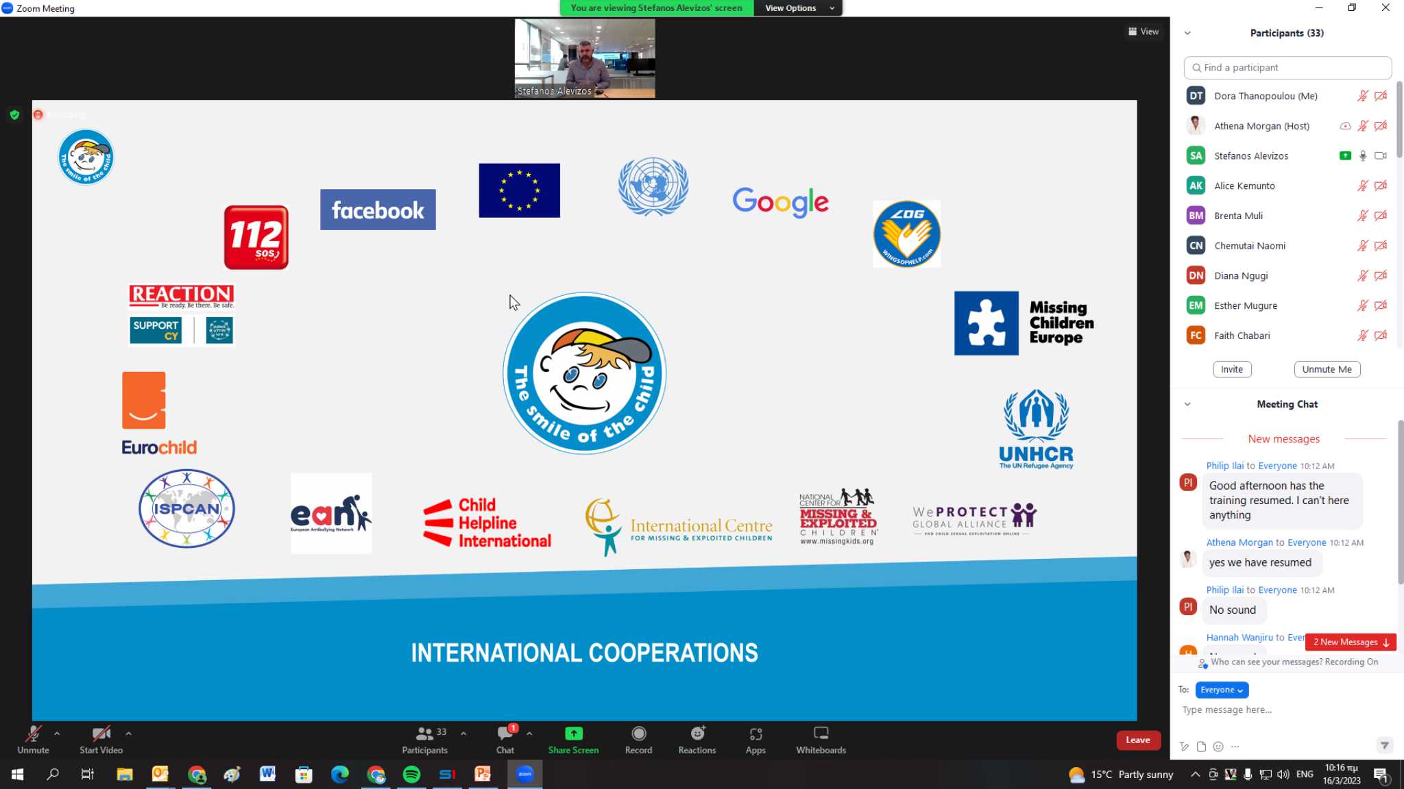Viewport: 1404px width, 789px height.
Task: Open PowerPoint from the taskbar
Action: point(483,775)
